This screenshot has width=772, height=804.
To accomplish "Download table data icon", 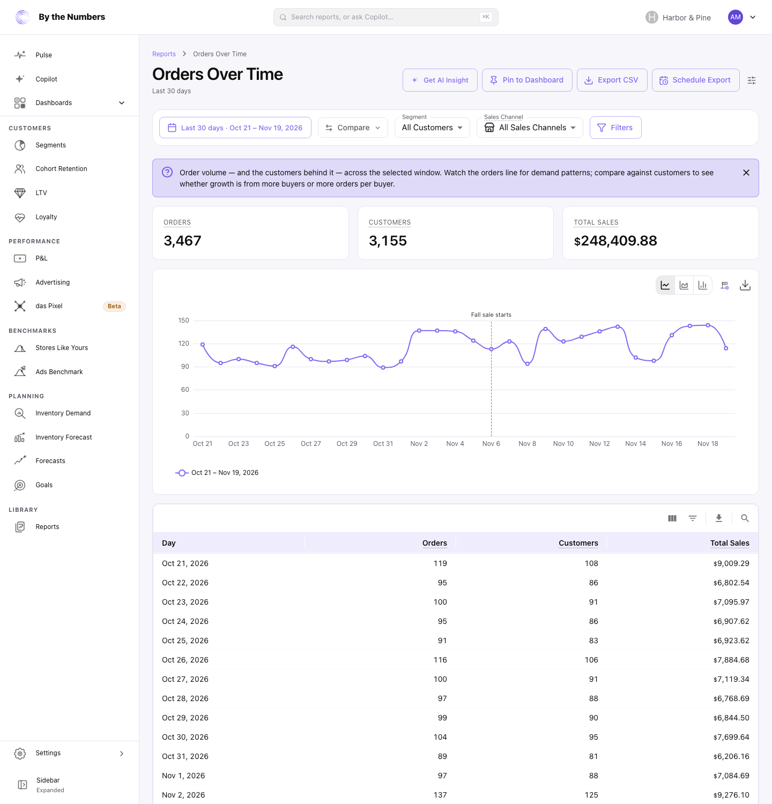I will 719,518.
